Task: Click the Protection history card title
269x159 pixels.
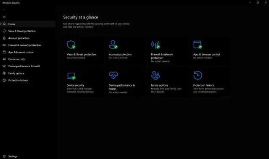Action: [x=203, y=85]
